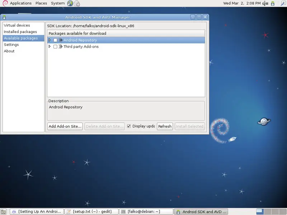Click the search icon in top panel

(283, 3)
